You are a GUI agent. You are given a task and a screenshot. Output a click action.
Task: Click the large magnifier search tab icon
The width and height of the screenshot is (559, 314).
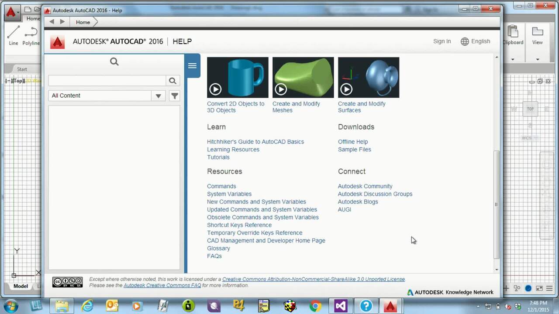114,61
